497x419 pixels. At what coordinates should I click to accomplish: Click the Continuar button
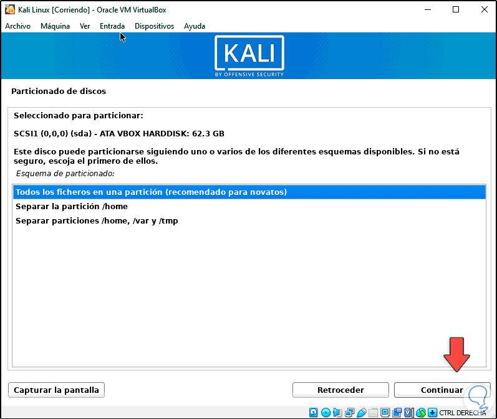[x=442, y=390]
